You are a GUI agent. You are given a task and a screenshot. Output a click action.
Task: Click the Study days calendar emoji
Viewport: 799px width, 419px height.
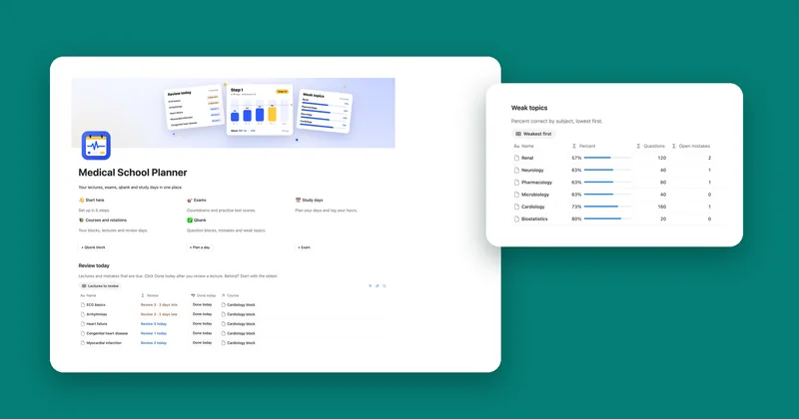298,201
